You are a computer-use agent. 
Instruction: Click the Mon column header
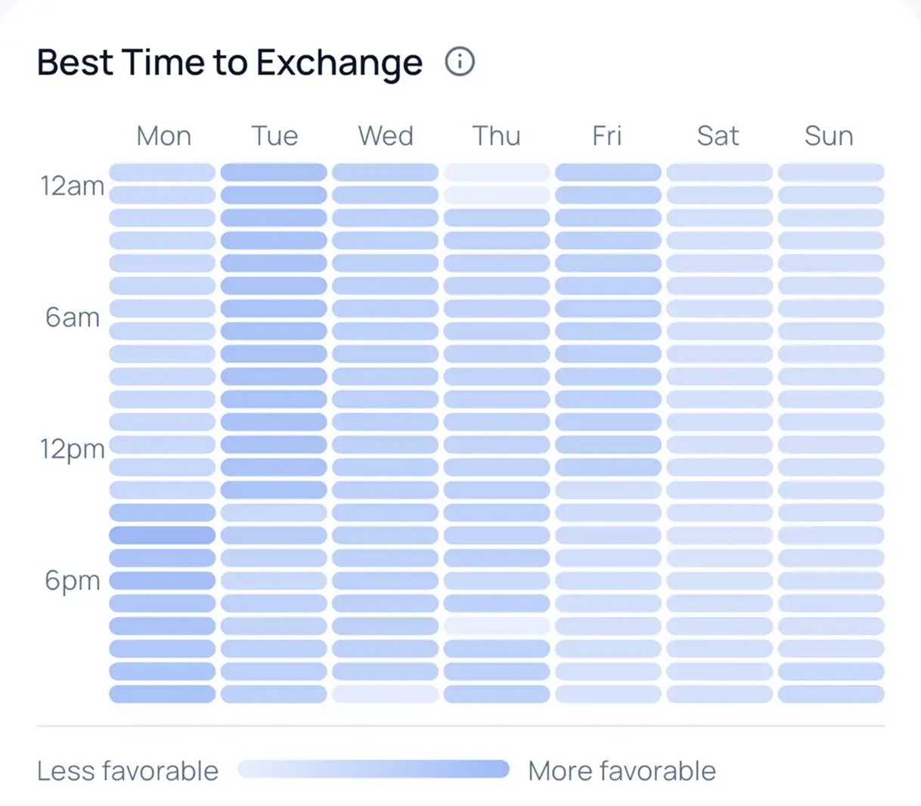(163, 136)
